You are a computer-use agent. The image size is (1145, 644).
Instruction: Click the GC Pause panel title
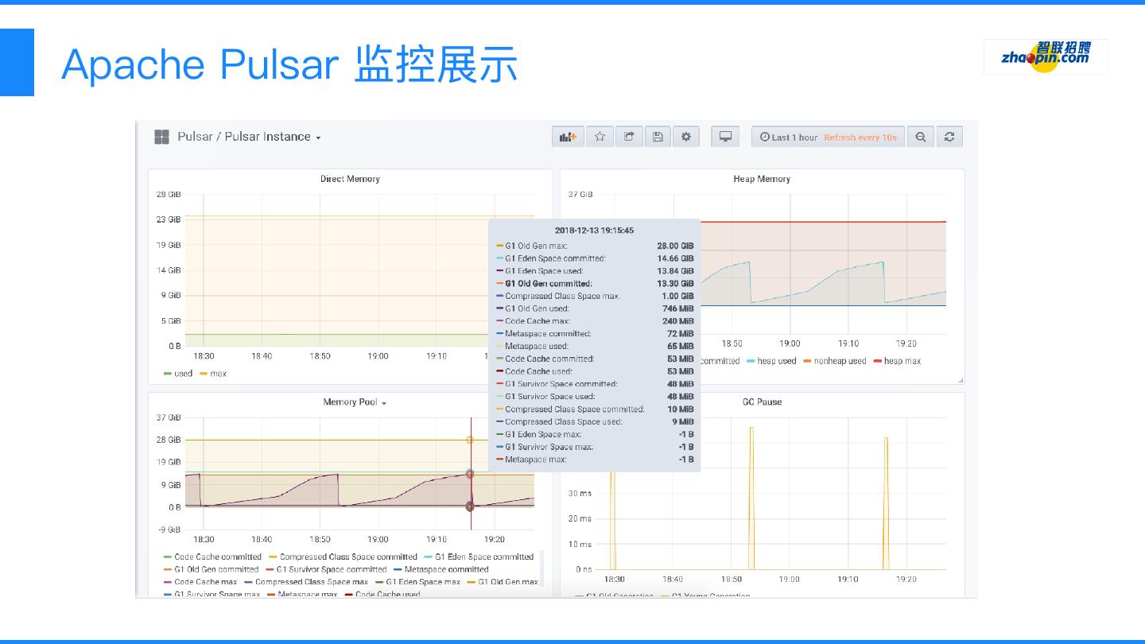762,402
